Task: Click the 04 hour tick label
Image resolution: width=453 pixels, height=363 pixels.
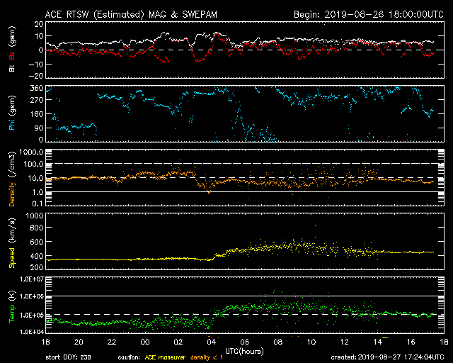Action: (212, 342)
